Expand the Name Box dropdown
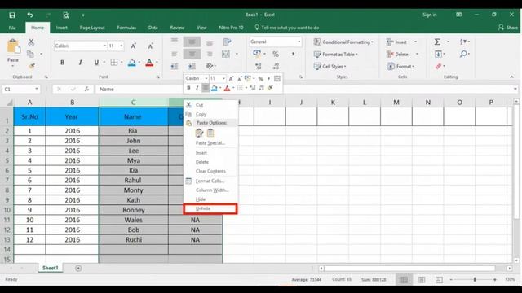Viewport: 522px width, 293px height. [37, 89]
